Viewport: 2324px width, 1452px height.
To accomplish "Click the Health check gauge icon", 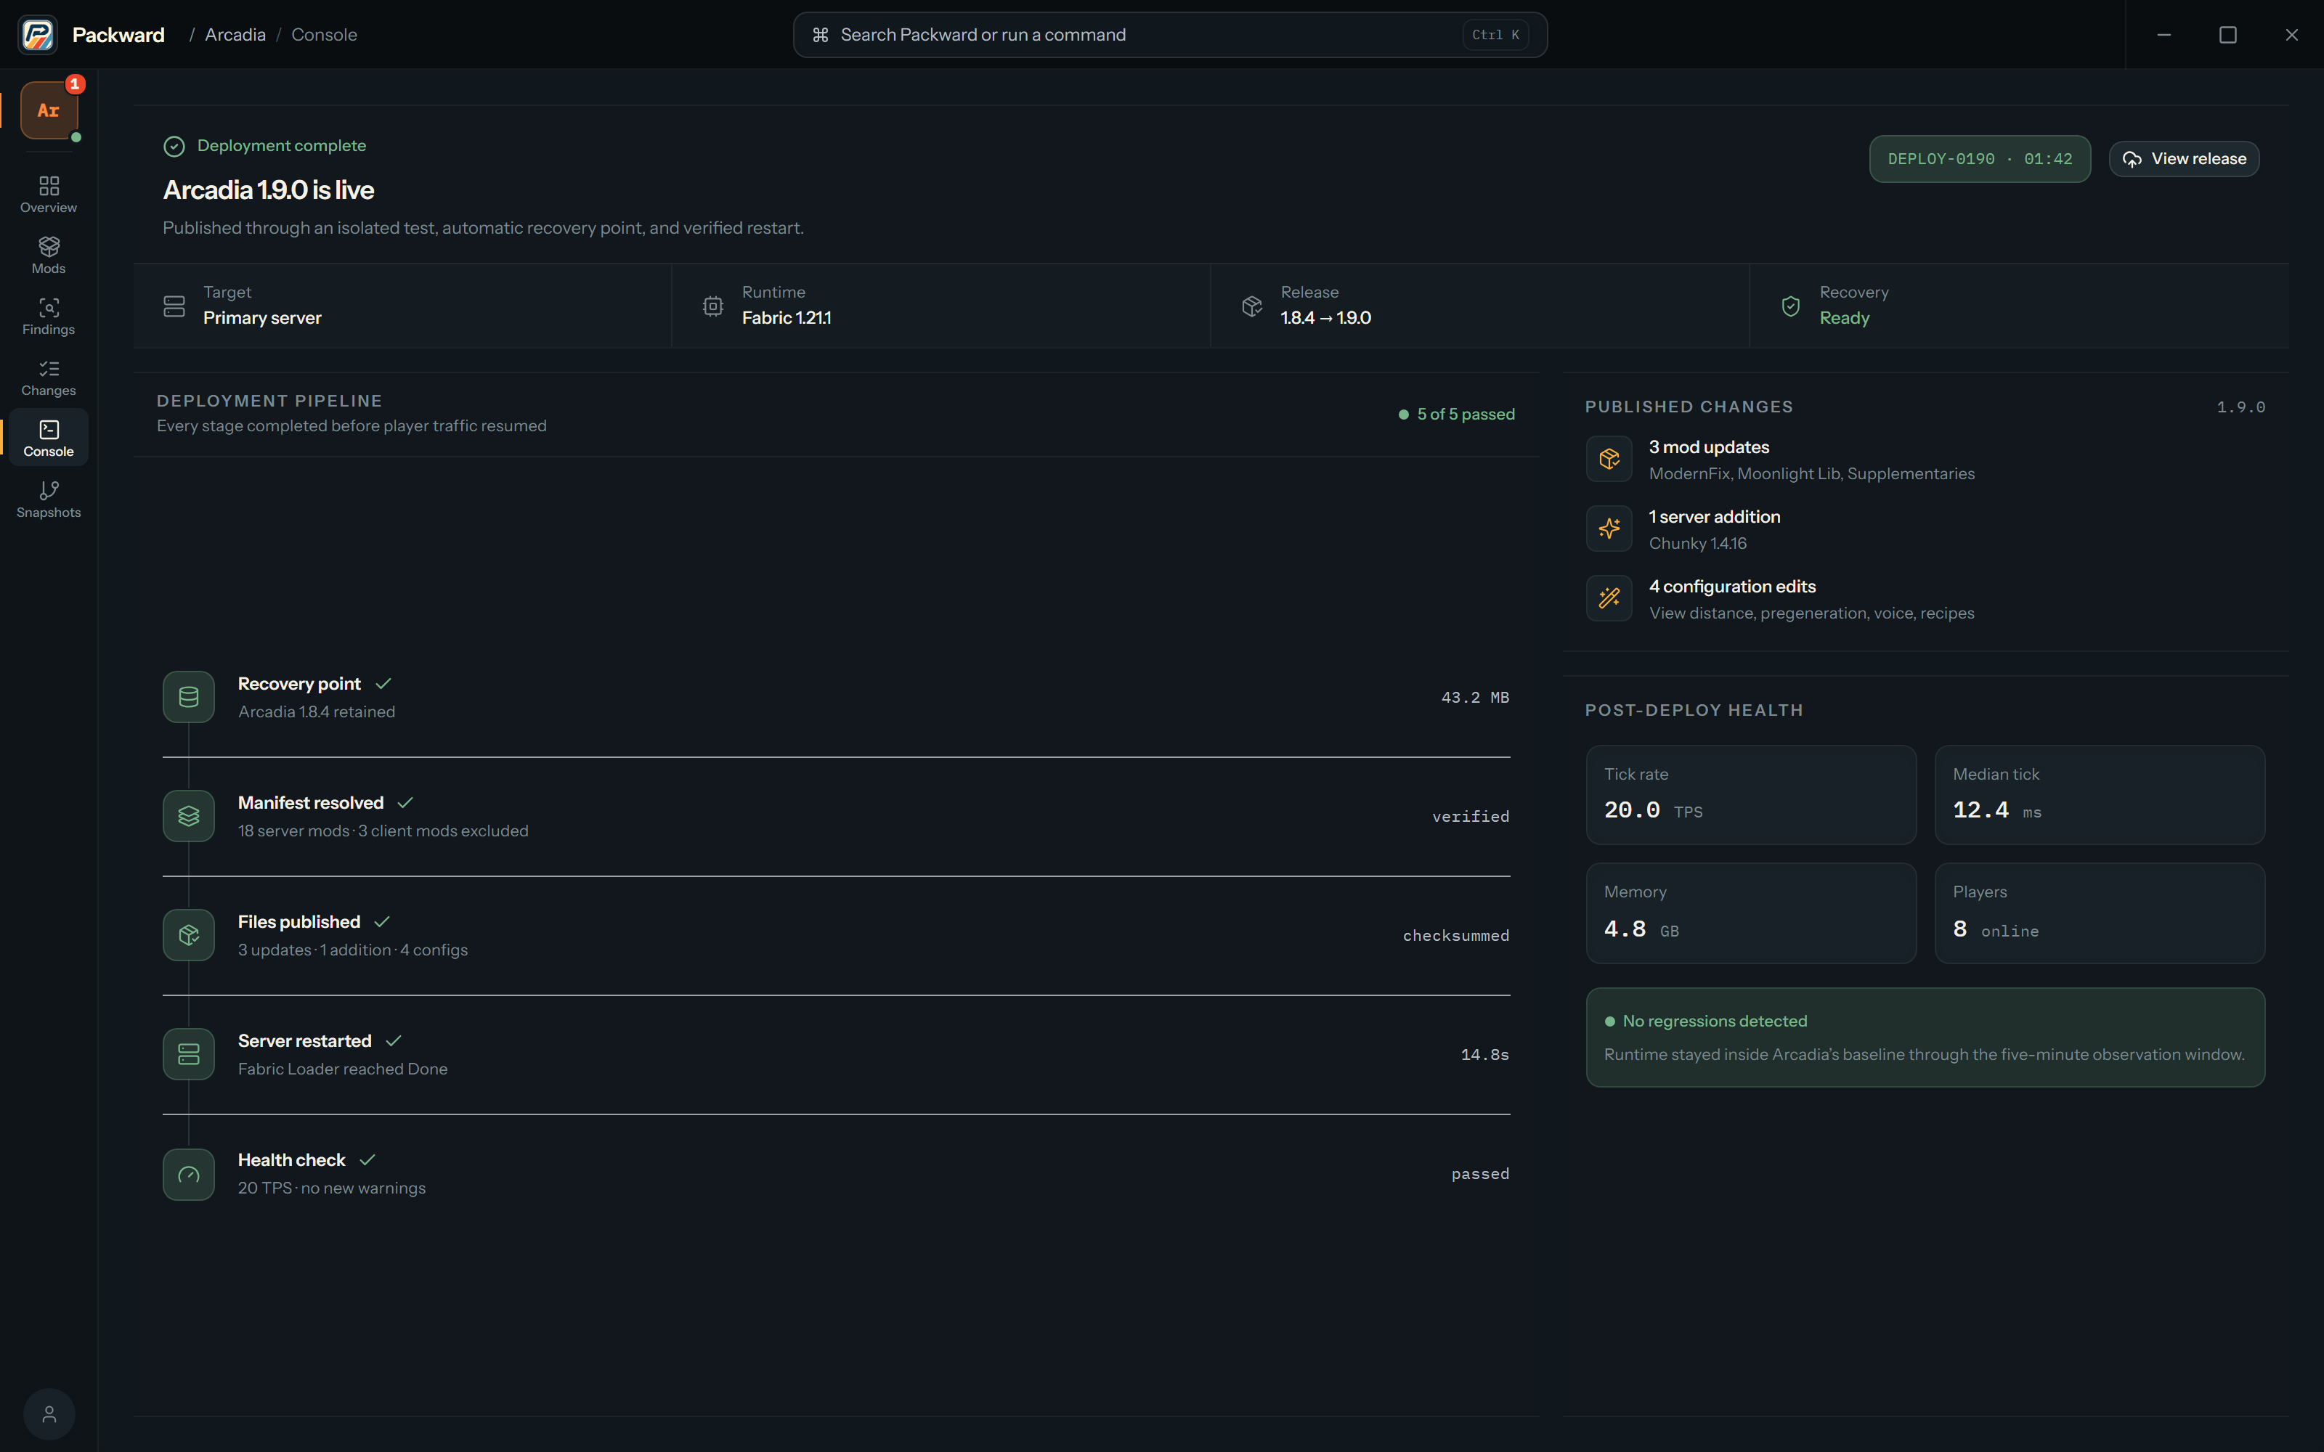I will tap(188, 1173).
